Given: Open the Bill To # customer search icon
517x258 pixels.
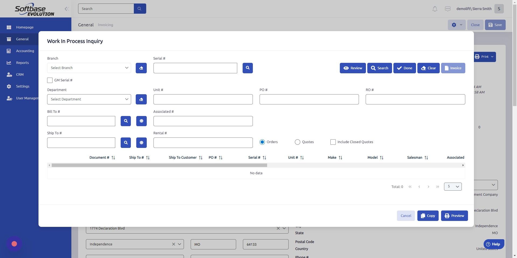Looking at the screenshot, I should point(125,121).
